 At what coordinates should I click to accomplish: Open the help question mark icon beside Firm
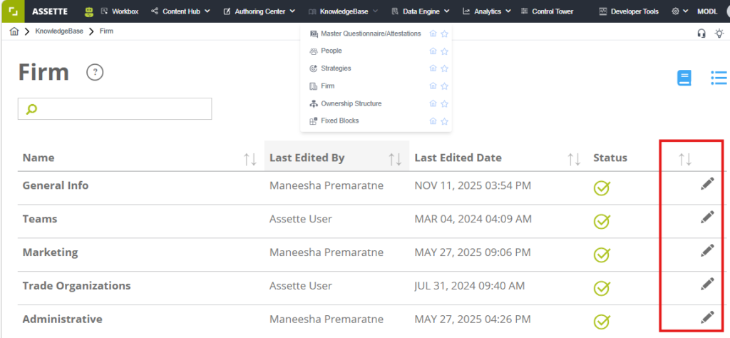coord(95,72)
